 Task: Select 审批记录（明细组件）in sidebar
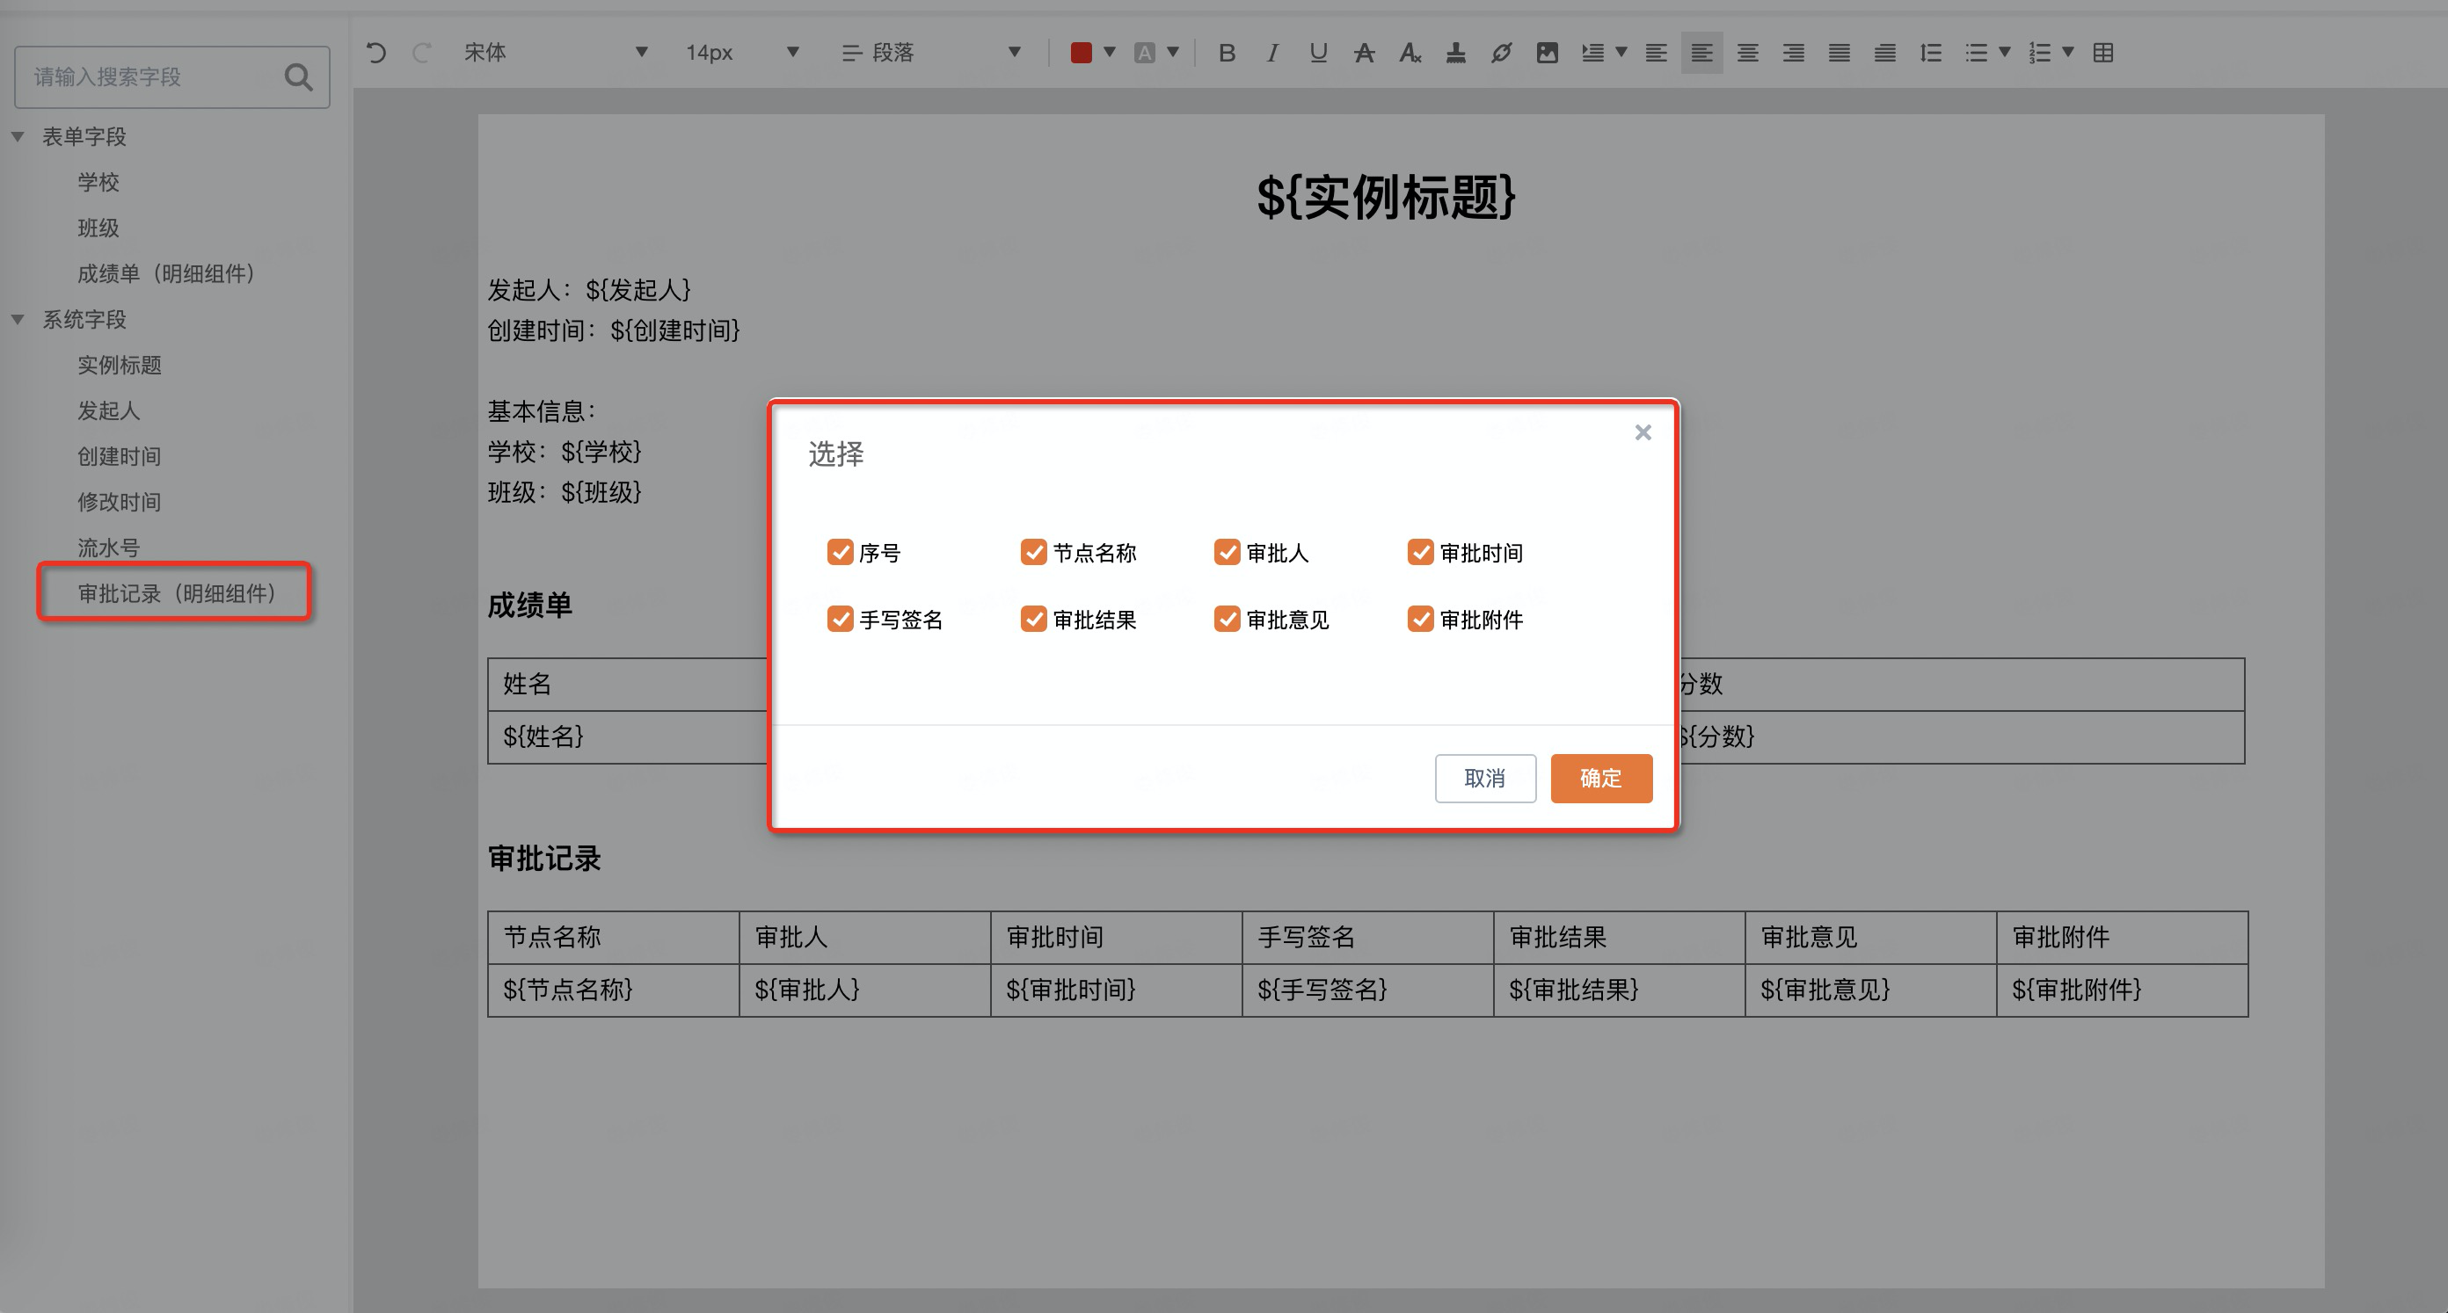coord(176,593)
